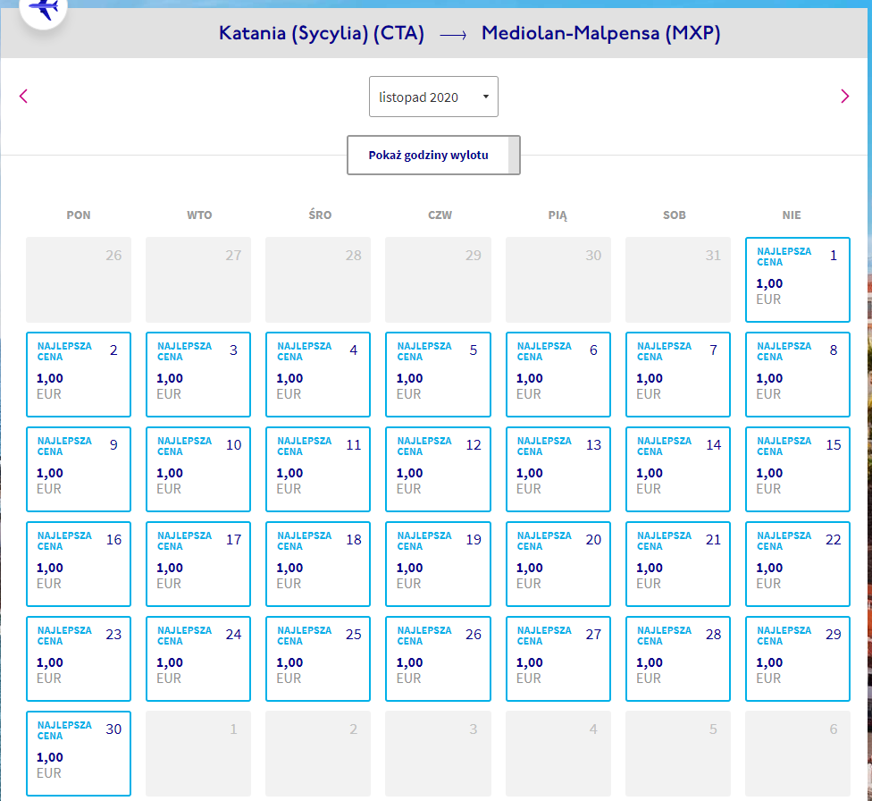The image size is (872, 801).
Task: Click greyed-out October 31 cell
Action: [x=678, y=280]
